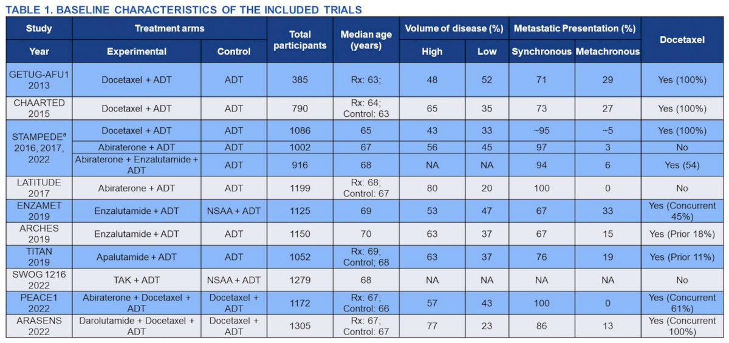Click the Total participants header
The height and width of the screenshot is (343, 729).
click(x=300, y=40)
